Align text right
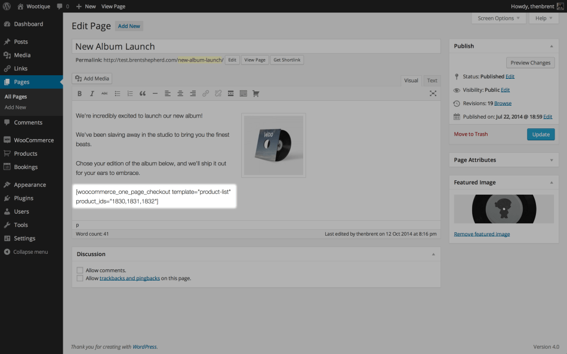 click(193, 94)
